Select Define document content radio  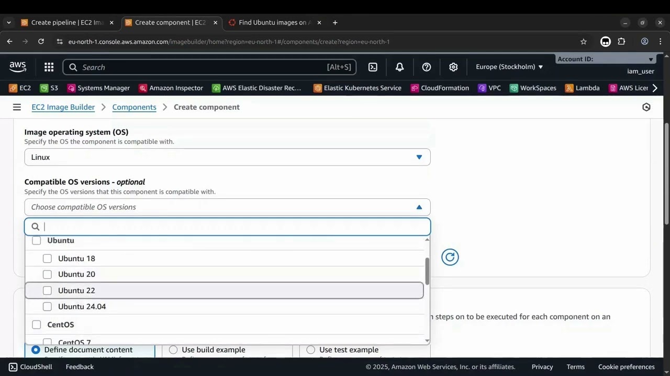click(x=36, y=350)
